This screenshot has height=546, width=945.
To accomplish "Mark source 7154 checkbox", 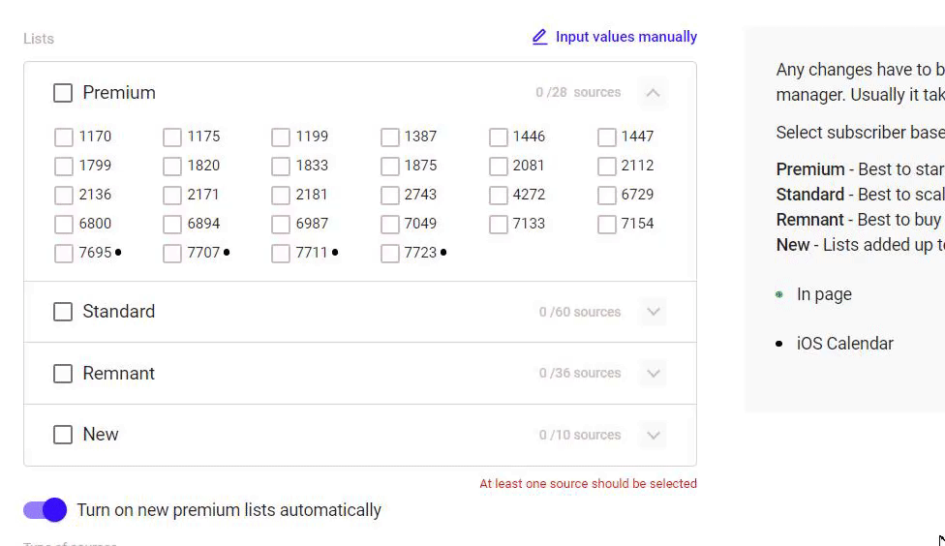I will click(607, 225).
